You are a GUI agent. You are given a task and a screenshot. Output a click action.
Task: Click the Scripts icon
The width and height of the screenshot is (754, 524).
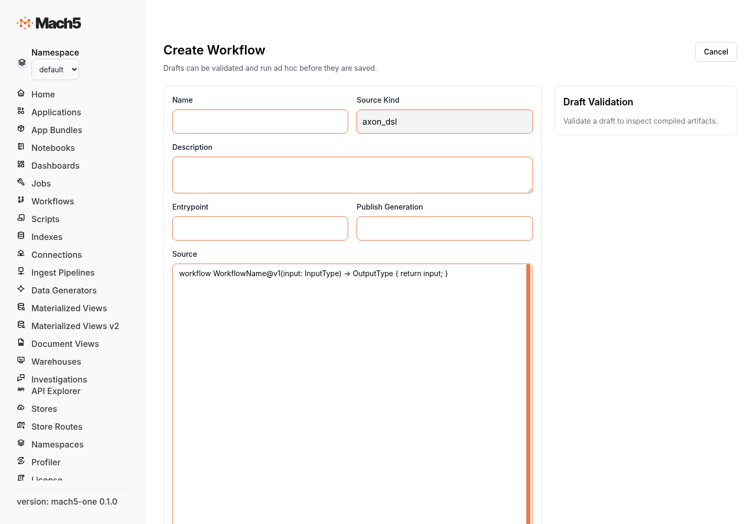[x=21, y=218]
